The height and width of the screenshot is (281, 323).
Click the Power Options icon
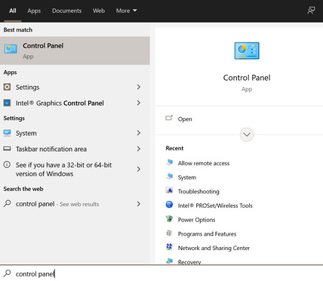169,219
